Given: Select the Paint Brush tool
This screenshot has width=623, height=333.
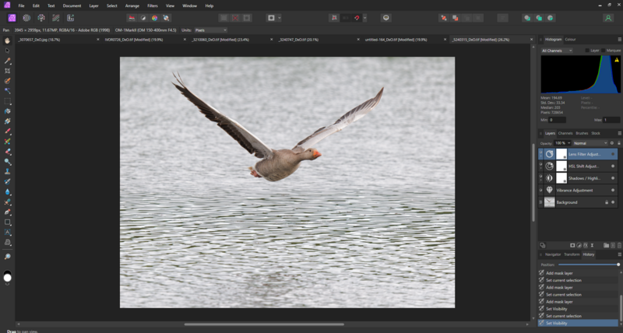Looking at the screenshot, I should (x=7, y=131).
